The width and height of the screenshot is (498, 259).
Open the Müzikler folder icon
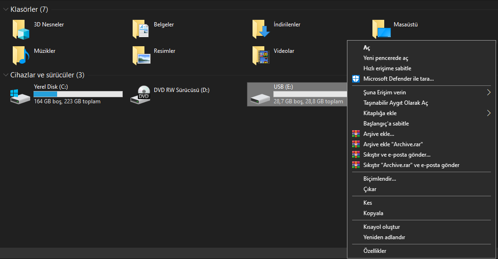click(21, 56)
